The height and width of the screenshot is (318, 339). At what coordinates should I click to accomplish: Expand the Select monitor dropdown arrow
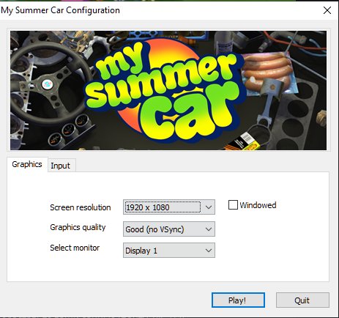click(209, 251)
